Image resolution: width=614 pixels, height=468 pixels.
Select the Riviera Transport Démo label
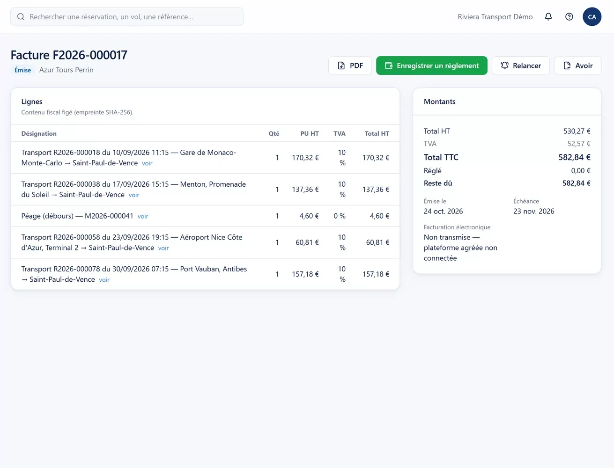pyautogui.click(x=495, y=17)
